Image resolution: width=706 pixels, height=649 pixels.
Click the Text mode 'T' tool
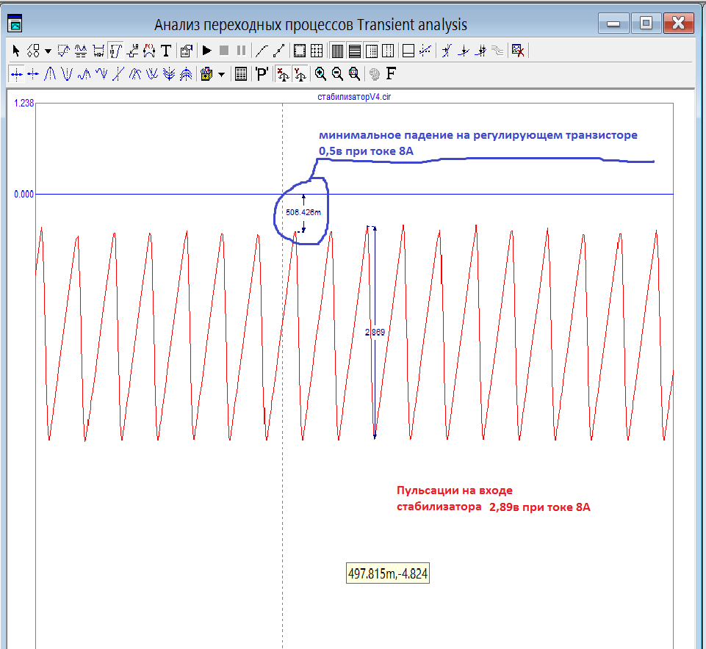click(x=166, y=51)
